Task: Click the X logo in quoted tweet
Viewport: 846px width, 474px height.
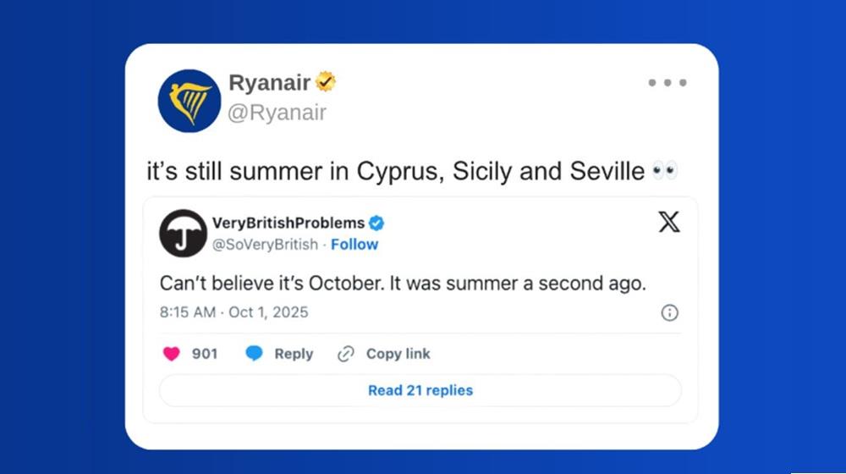Action: [668, 223]
